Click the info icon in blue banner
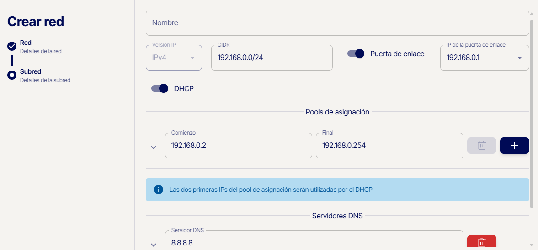This screenshot has width=538, height=250. (x=159, y=190)
